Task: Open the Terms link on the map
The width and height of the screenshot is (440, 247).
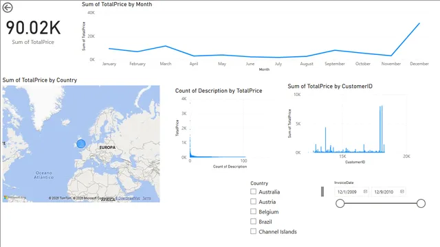Action: coord(146,198)
